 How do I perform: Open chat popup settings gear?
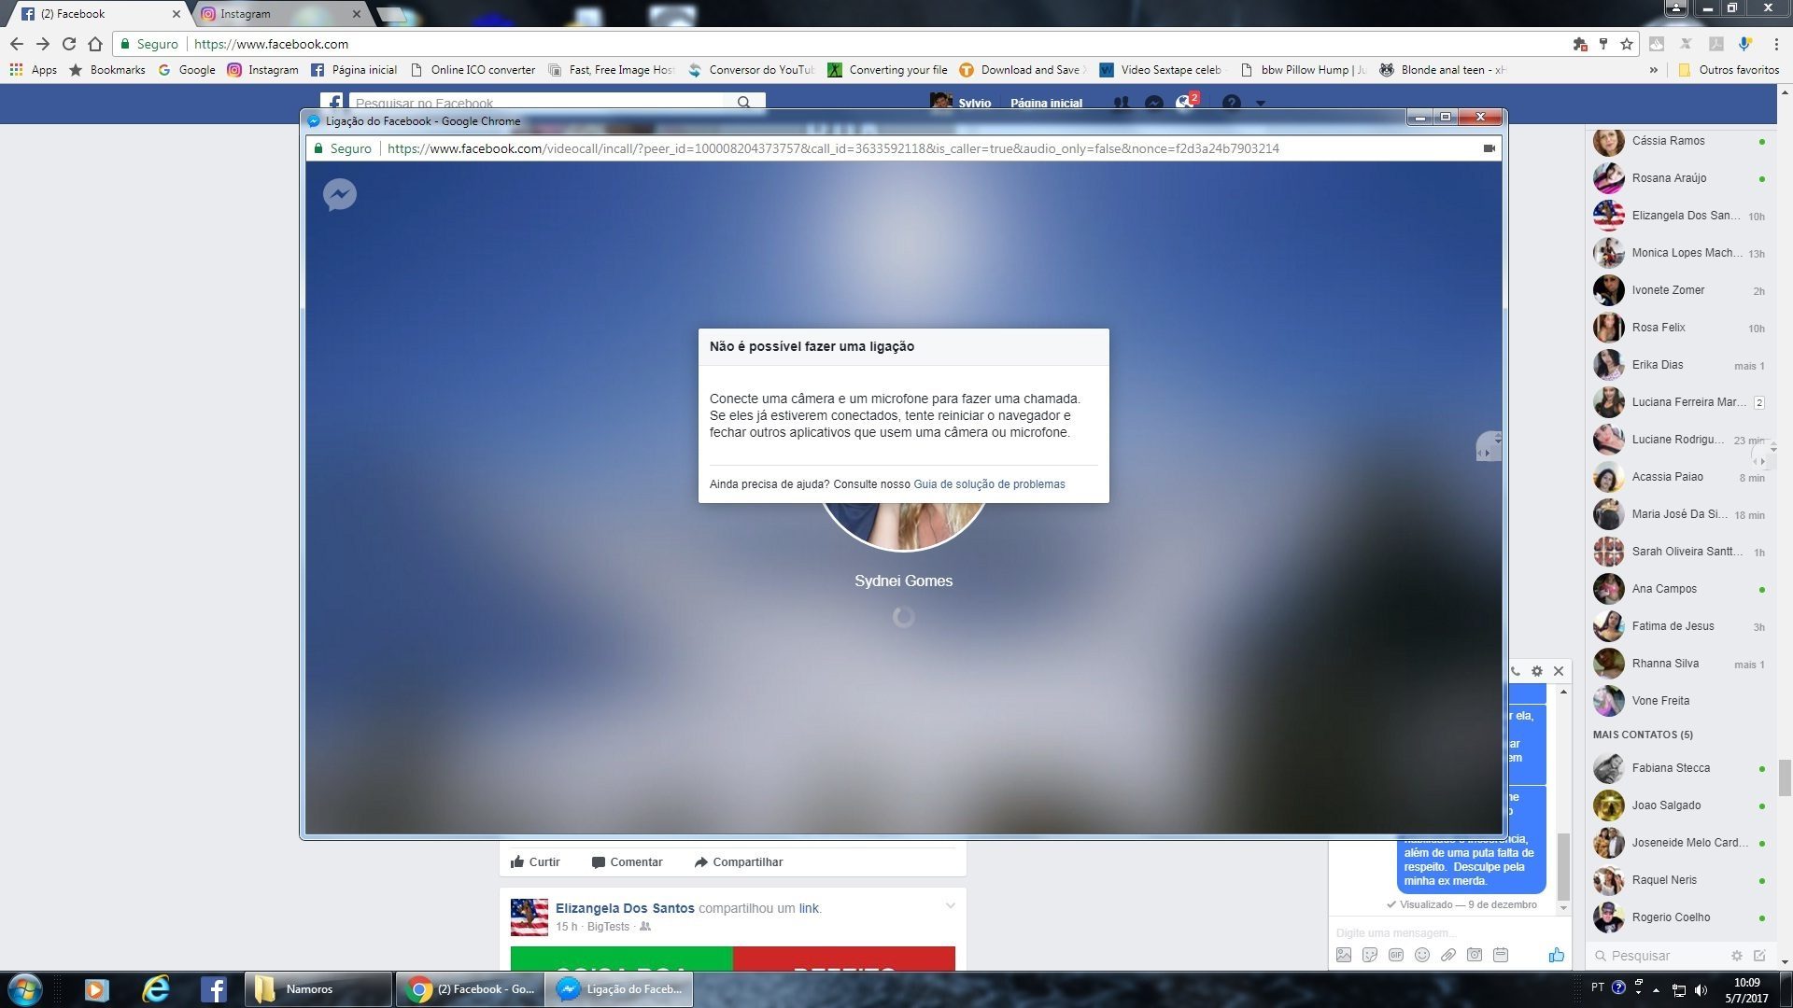pos(1537,671)
